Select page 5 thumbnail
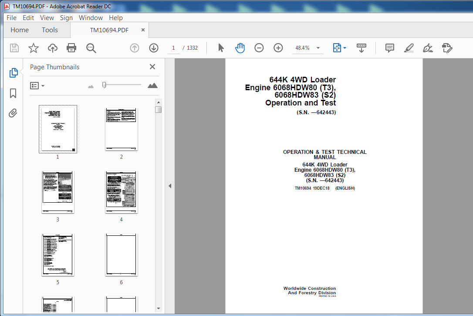 click(x=58, y=255)
